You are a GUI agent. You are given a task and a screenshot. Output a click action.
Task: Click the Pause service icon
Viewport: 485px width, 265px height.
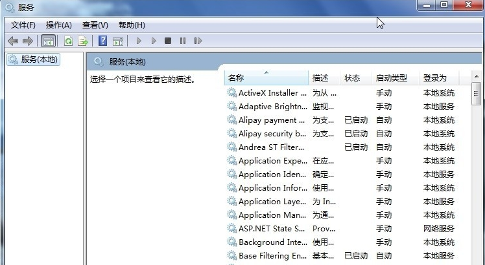(x=183, y=41)
